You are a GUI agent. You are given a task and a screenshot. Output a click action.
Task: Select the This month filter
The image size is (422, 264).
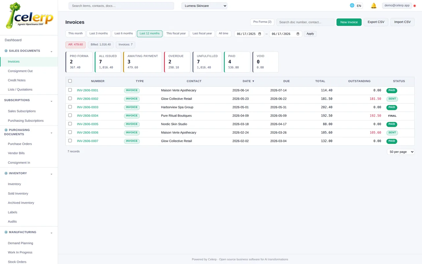tap(75, 34)
